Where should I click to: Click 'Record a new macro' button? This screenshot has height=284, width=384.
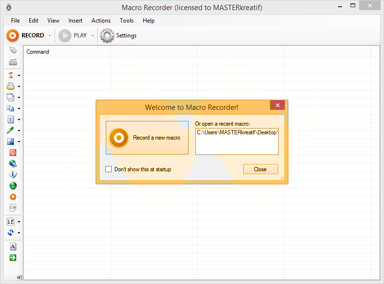147,138
